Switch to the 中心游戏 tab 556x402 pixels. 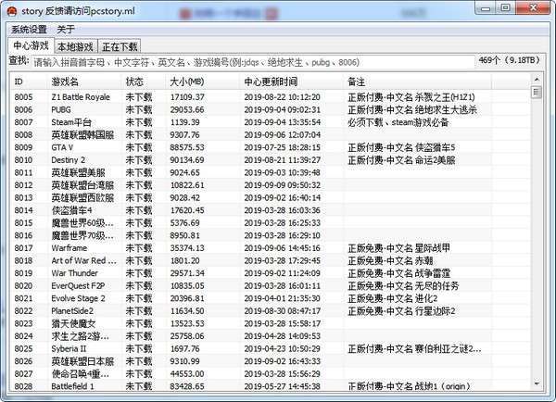point(32,45)
